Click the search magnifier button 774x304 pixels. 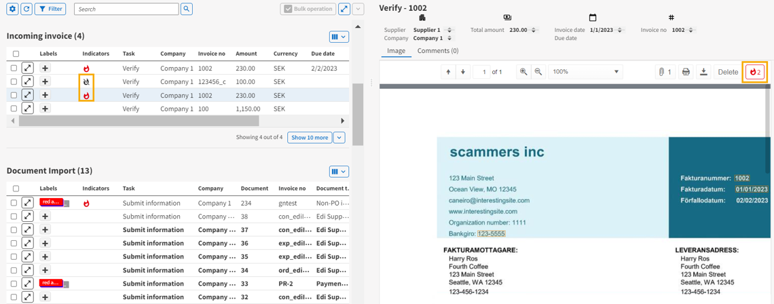(x=187, y=9)
